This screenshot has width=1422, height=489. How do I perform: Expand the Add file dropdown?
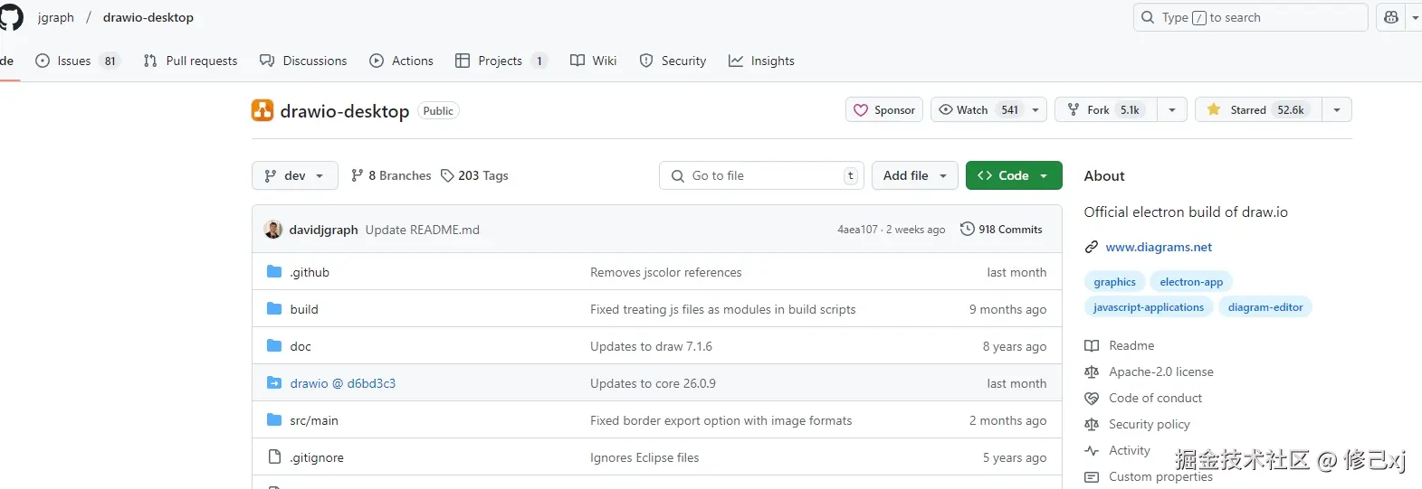(x=915, y=175)
